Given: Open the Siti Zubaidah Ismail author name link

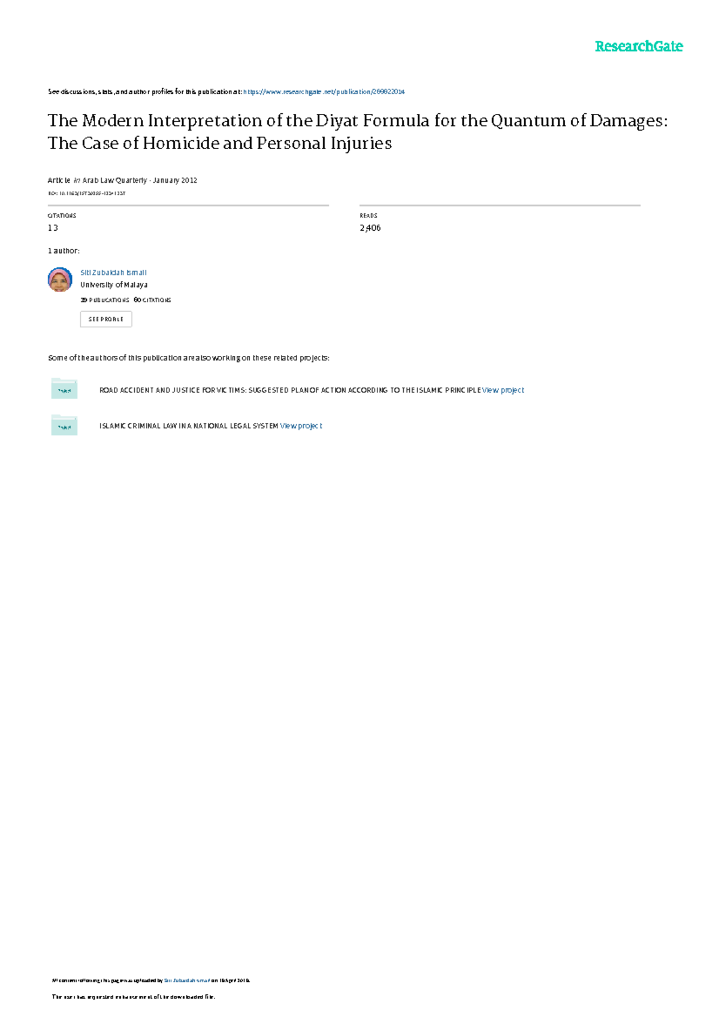Looking at the screenshot, I should (x=113, y=273).
